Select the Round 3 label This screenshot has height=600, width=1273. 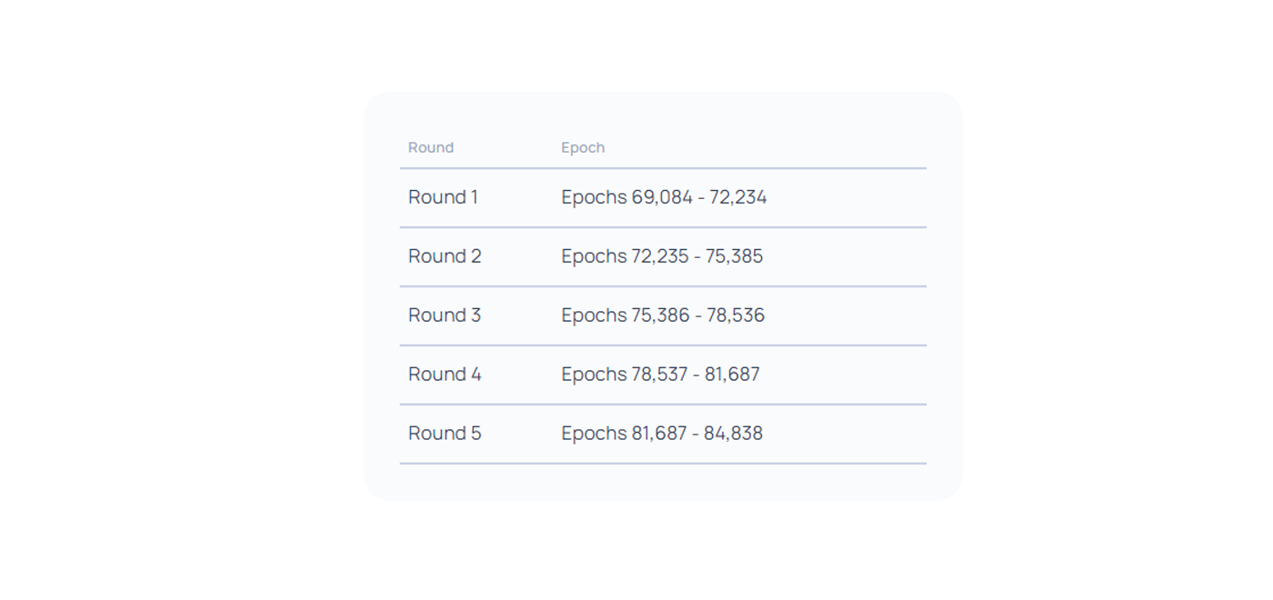[x=445, y=315]
